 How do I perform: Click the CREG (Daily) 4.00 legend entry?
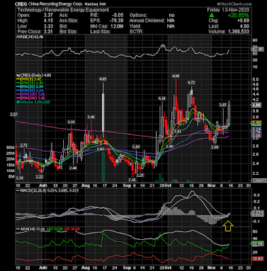[x=33, y=75]
